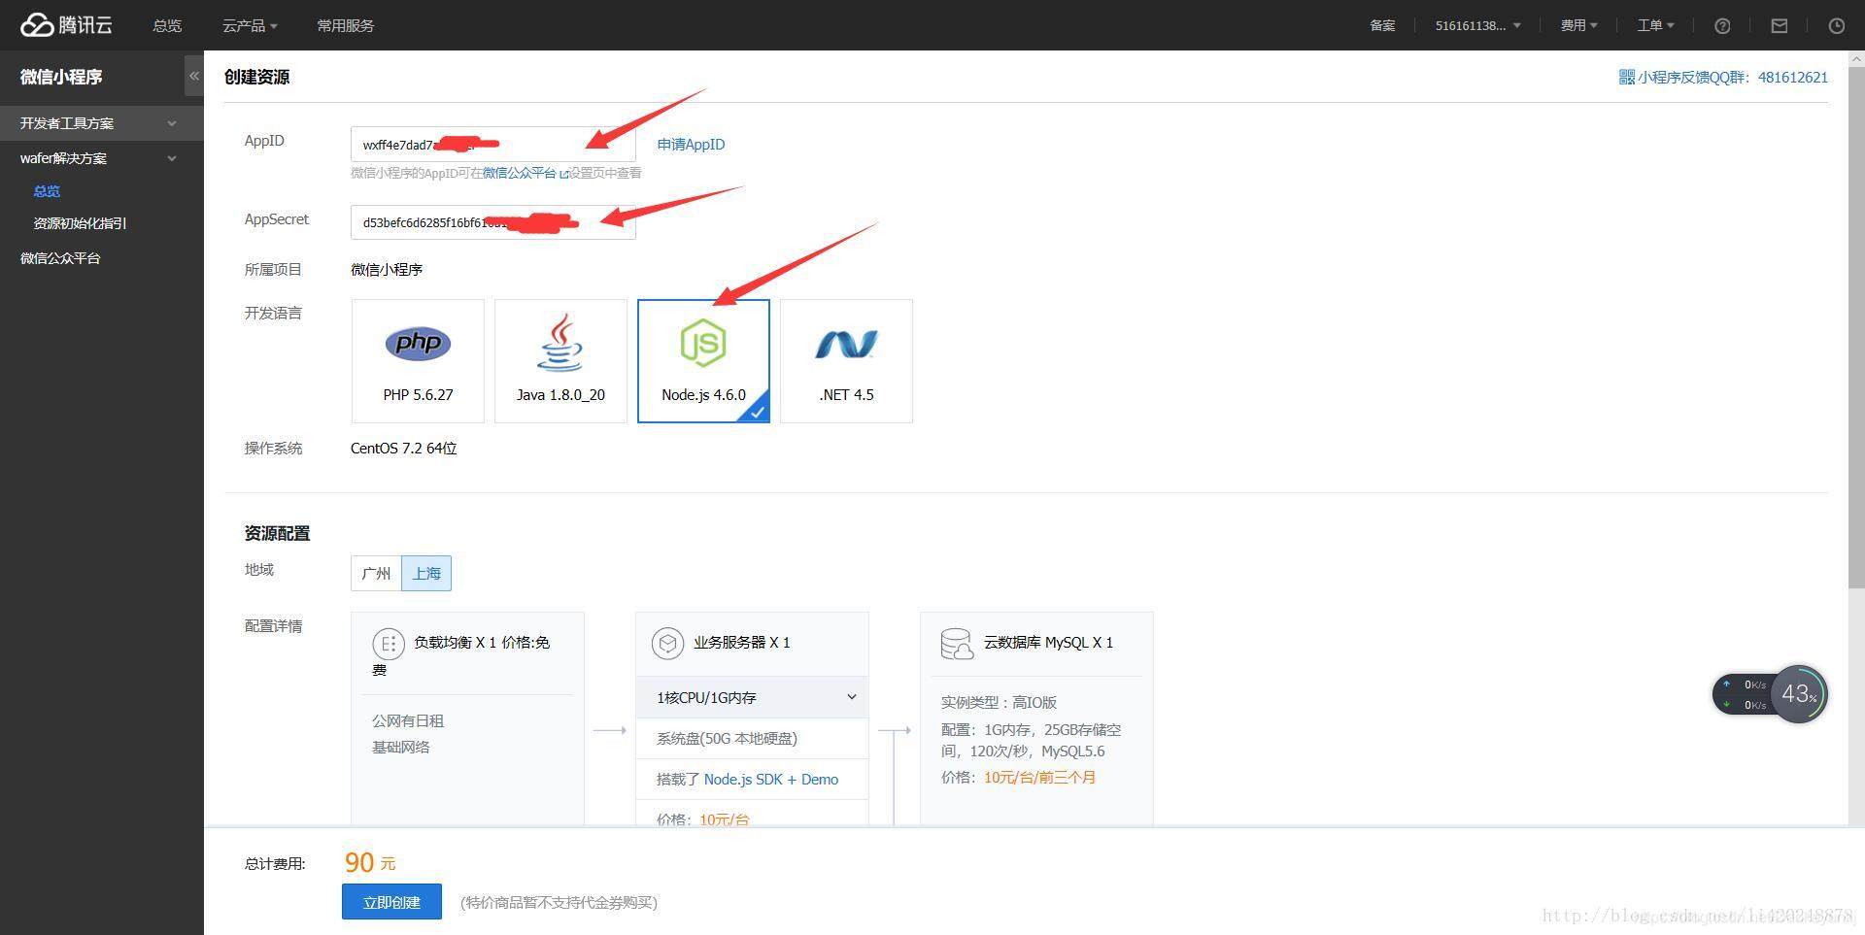Click 申请AppID link

pyautogui.click(x=691, y=145)
